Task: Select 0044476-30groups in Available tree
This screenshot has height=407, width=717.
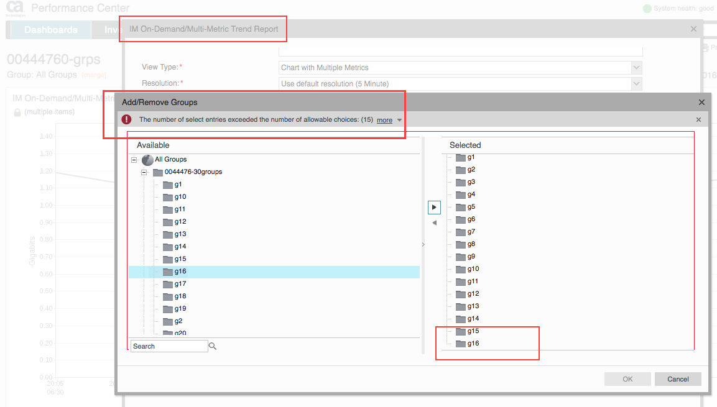Action: (x=193, y=171)
